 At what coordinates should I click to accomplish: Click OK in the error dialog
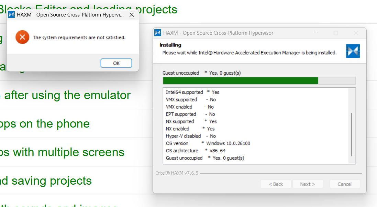(x=116, y=63)
